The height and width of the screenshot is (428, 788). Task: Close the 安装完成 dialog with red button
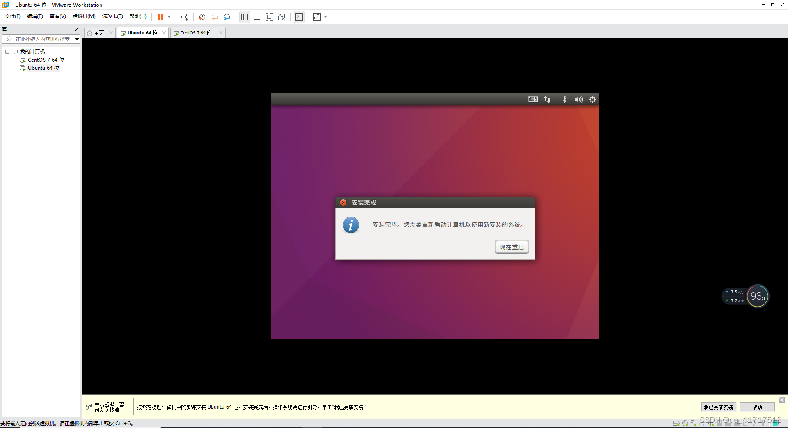[x=344, y=203]
